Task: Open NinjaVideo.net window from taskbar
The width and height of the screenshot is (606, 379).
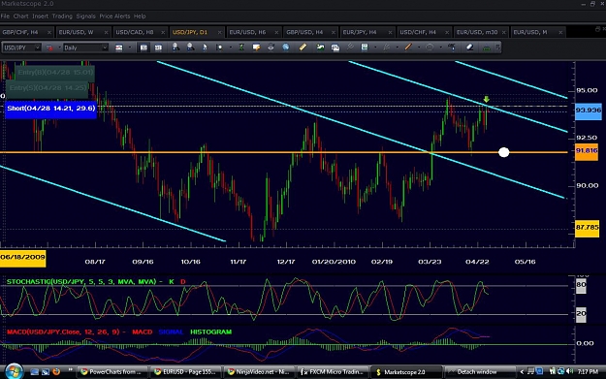Action: coord(260,371)
